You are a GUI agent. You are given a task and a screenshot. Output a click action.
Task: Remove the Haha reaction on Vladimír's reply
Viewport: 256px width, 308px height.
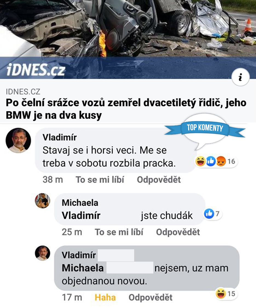(105, 297)
